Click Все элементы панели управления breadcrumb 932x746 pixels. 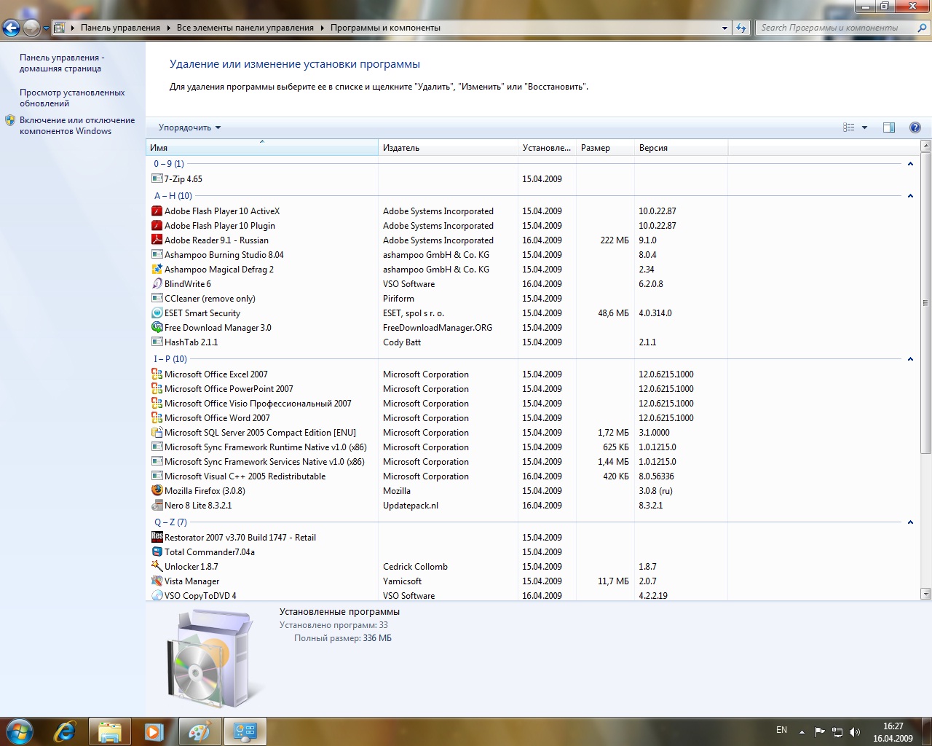point(245,28)
